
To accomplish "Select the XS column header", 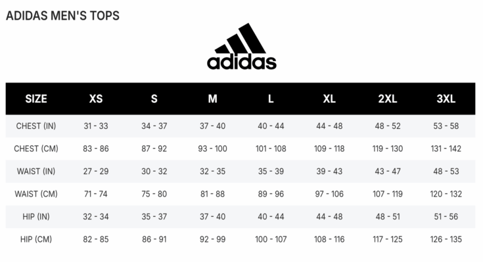I will [96, 99].
